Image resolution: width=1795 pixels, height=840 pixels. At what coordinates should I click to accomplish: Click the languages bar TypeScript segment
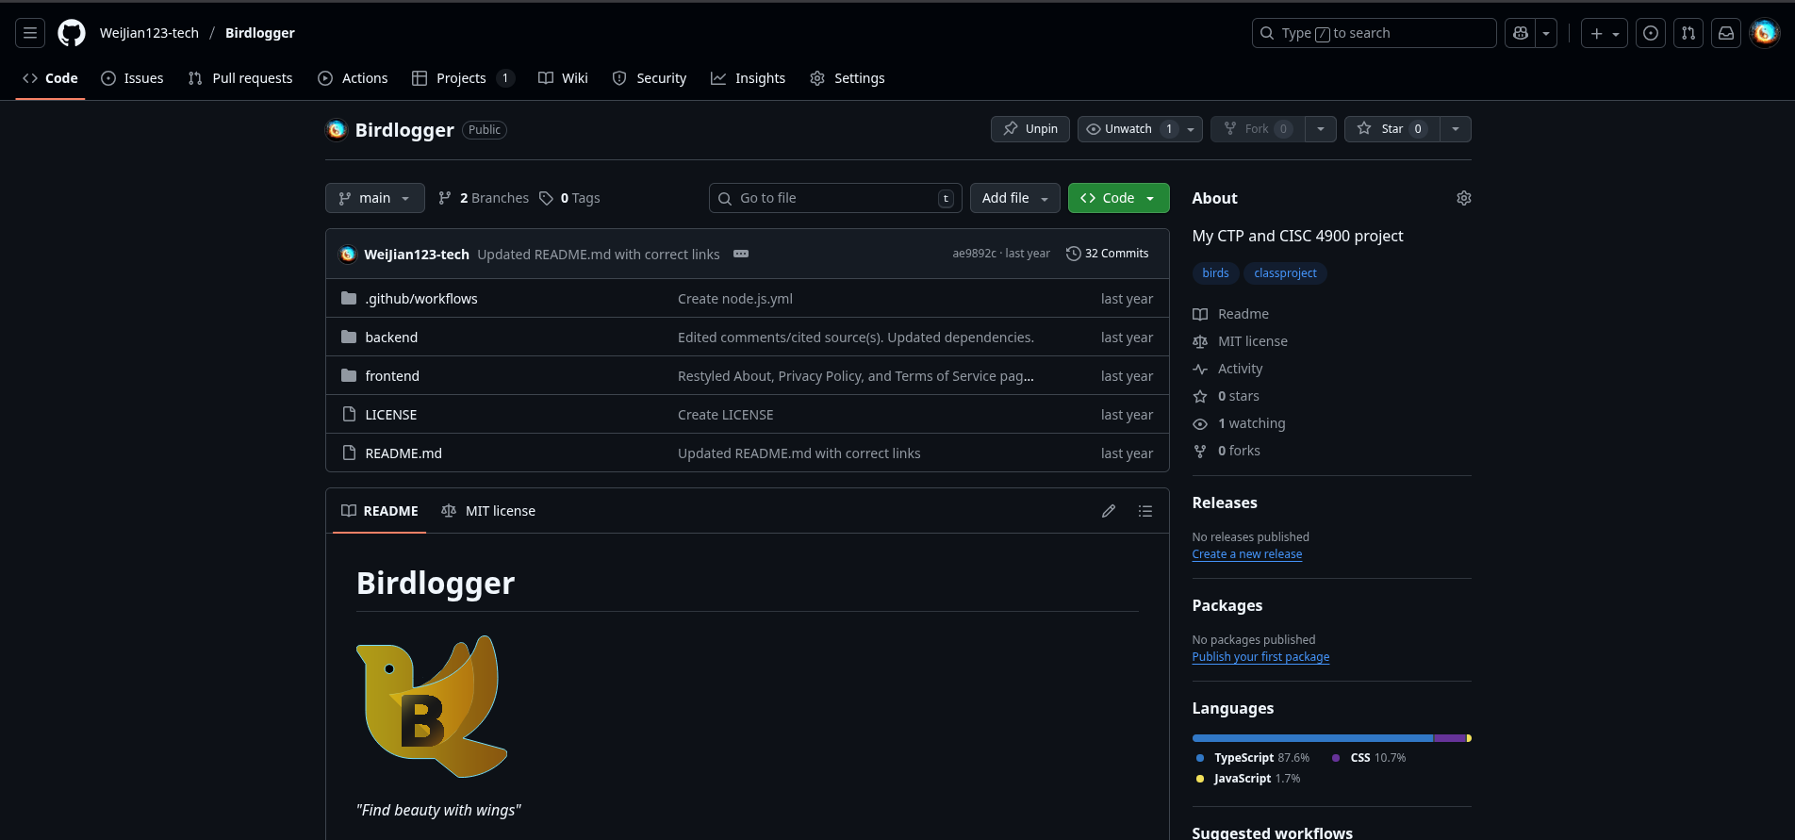[x=1312, y=738]
